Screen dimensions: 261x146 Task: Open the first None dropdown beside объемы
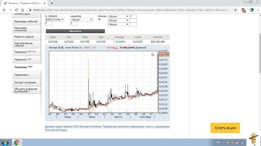tap(118, 16)
